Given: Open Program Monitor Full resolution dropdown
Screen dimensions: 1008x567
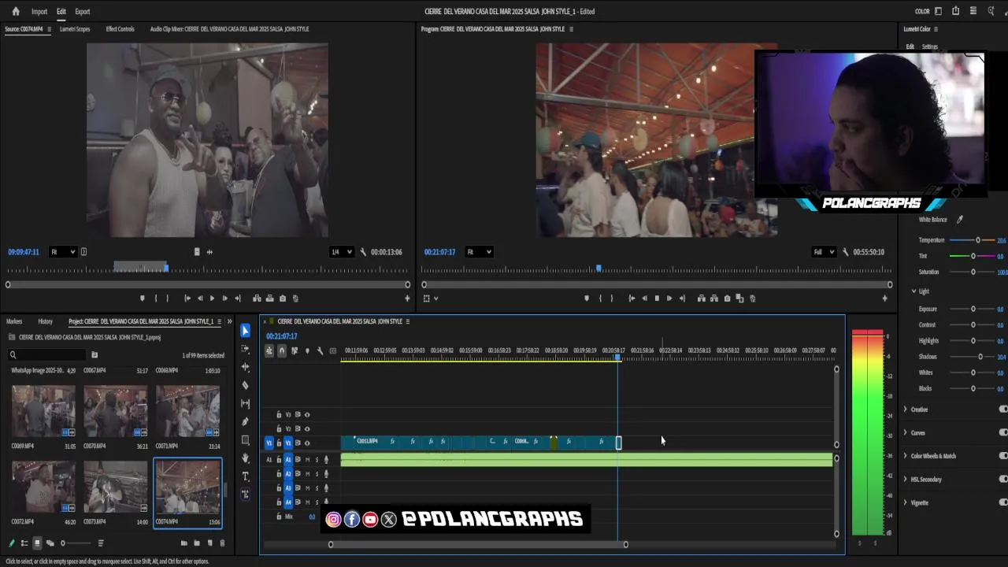Looking at the screenshot, I should 824,252.
